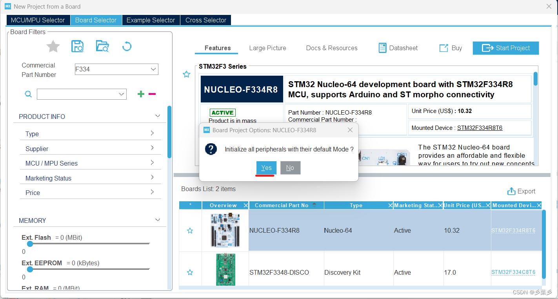Click the green plus add filter icon
The height and width of the screenshot is (299, 558).
pos(141,94)
